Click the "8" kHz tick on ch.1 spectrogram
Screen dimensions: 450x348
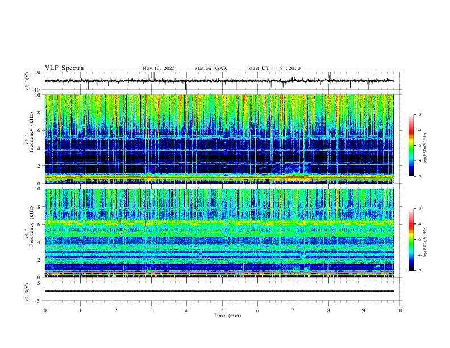40,113
